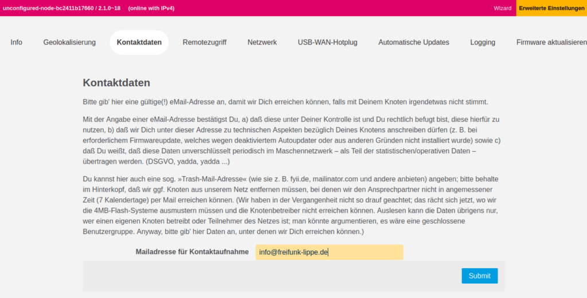
Task: Go to the Remotezugriff tab
Action: [205, 42]
